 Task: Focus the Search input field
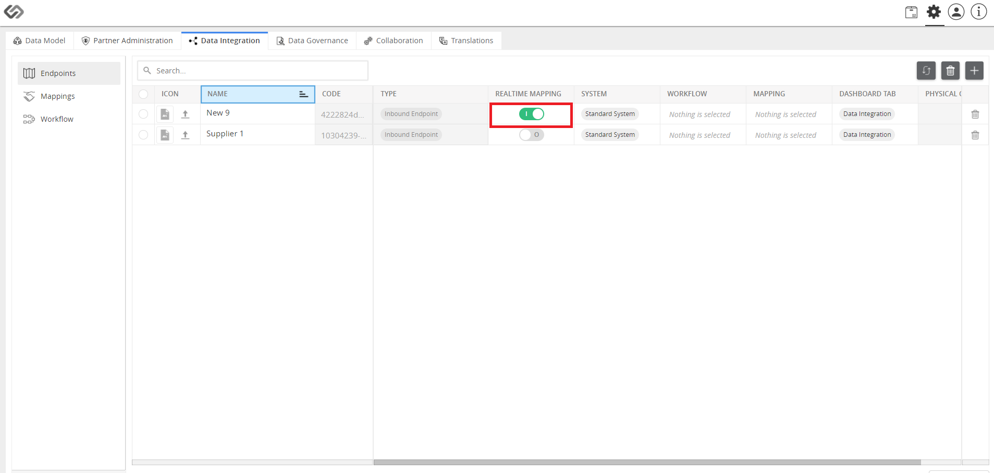253,70
